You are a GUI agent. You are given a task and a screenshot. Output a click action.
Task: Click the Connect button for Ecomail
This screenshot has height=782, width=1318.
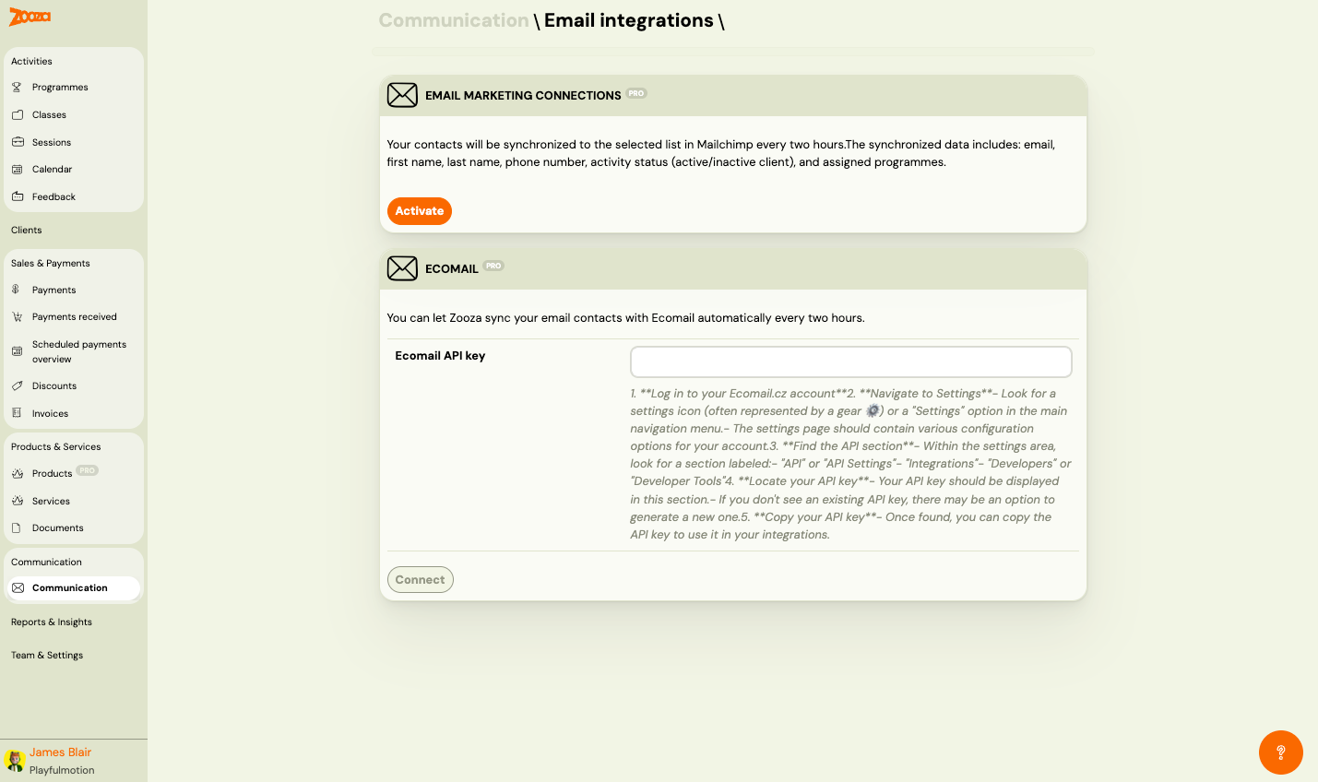click(x=421, y=579)
